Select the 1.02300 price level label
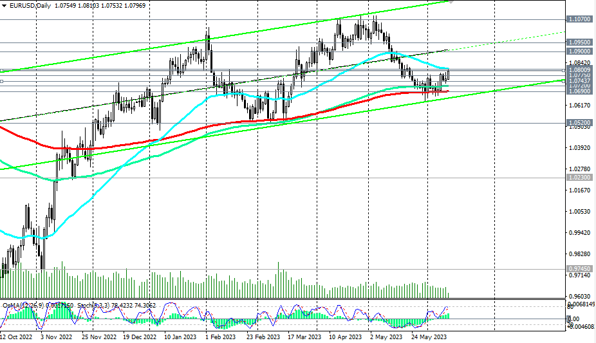The width and height of the screenshot is (596, 343). (580, 178)
